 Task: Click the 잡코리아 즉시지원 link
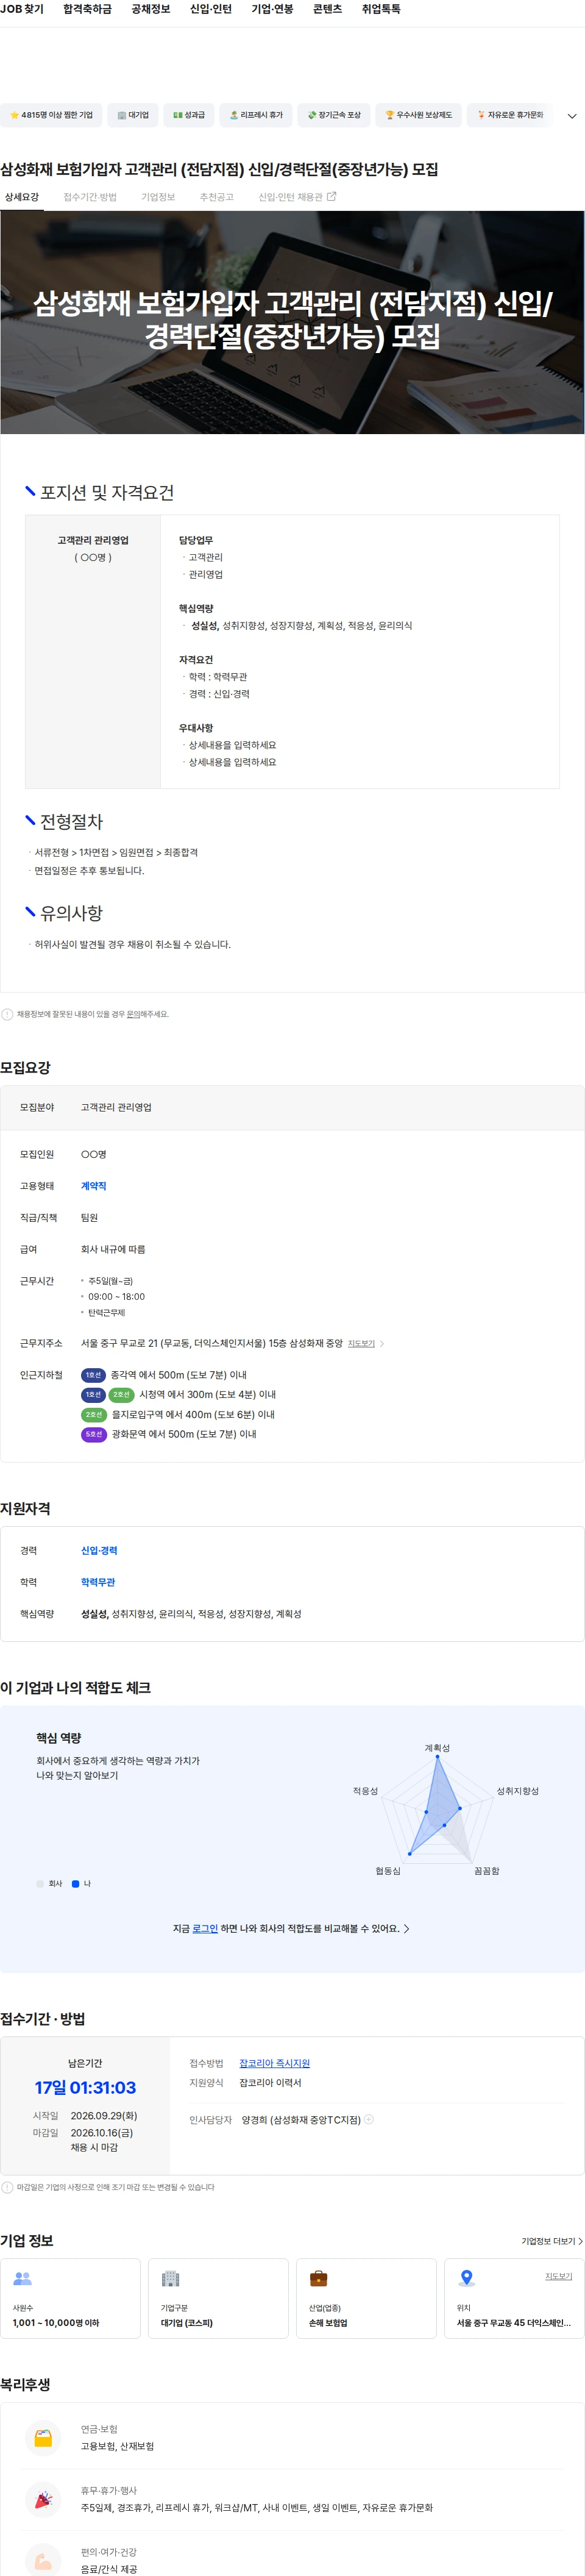pyautogui.click(x=274, y=2063)
